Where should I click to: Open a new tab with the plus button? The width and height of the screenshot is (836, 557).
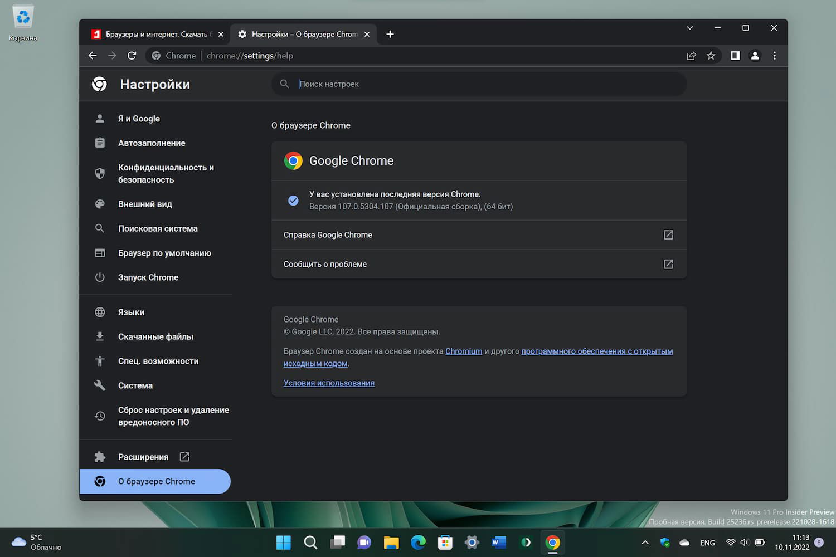(x=390, y=34)
